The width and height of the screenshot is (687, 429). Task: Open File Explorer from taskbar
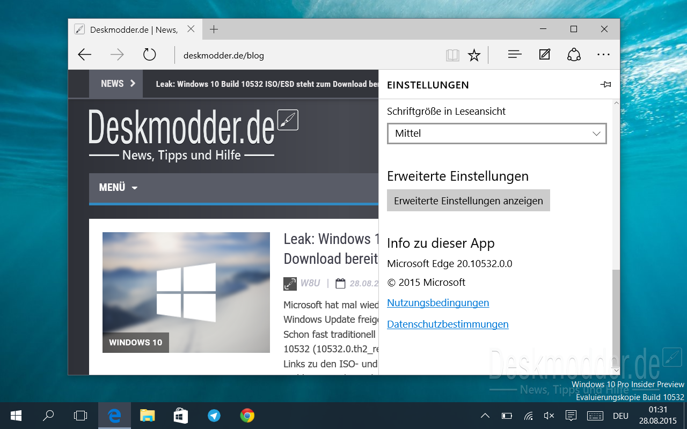click(147, 416)
